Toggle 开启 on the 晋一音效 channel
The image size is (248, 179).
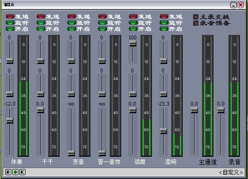pyautogui.click(x=103, y=29)
